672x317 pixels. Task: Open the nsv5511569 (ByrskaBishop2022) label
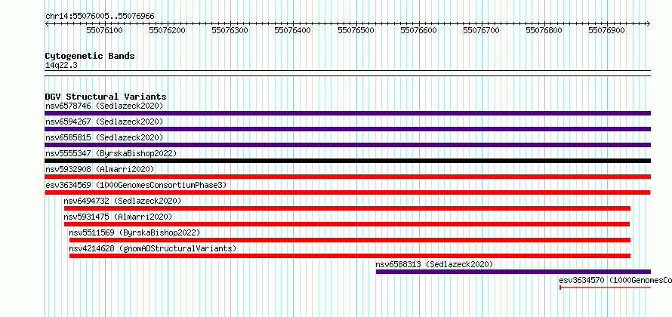tap(134, 232)
